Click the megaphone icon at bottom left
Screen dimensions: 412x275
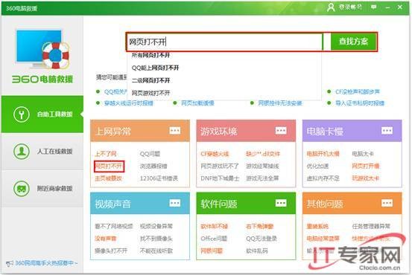tap(10, 263)
